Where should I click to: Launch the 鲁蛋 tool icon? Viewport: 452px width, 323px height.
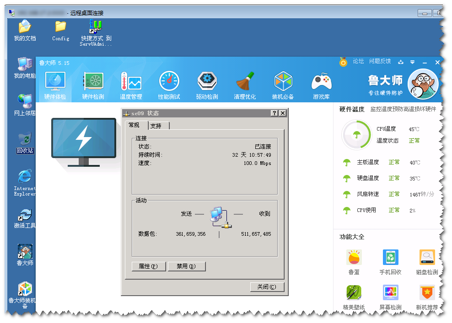pos(354,258)
